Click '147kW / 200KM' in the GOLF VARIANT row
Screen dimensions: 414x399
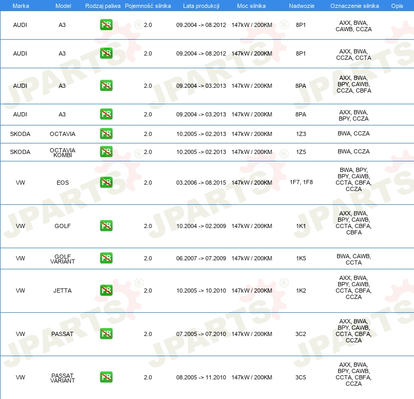(x=252, y=258)
